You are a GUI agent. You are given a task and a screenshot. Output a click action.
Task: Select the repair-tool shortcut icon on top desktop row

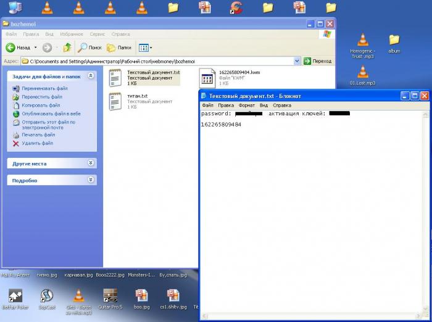click(236, 7)
